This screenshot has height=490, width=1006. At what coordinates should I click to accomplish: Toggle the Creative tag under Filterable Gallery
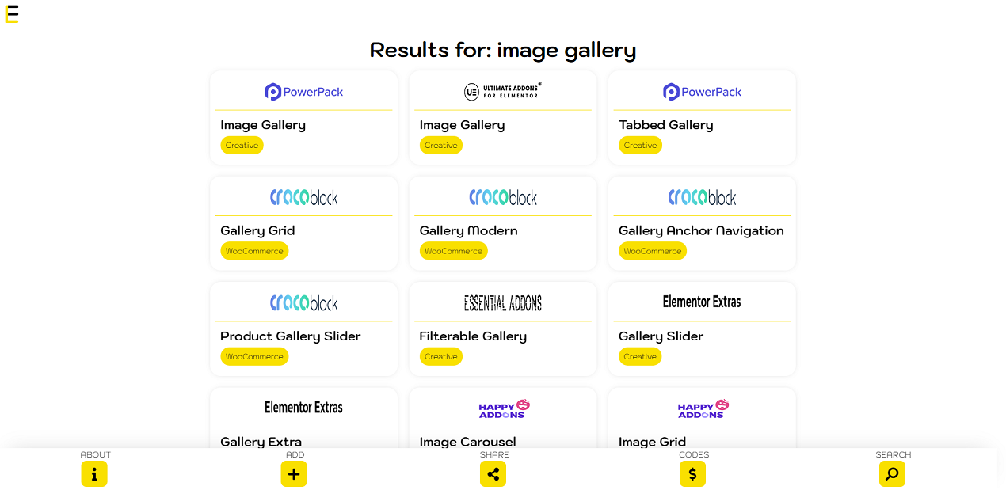pos(440,356)
